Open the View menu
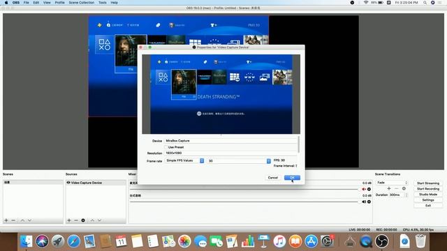447x251 pixels. tap(47, 3)
